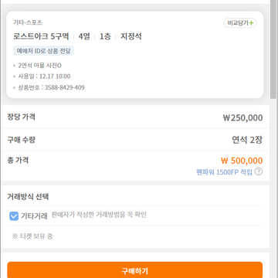Click the 예매처 ID로 상품 전달 badge
This screenshot has height=278, width=278.
tap(43, 51)
